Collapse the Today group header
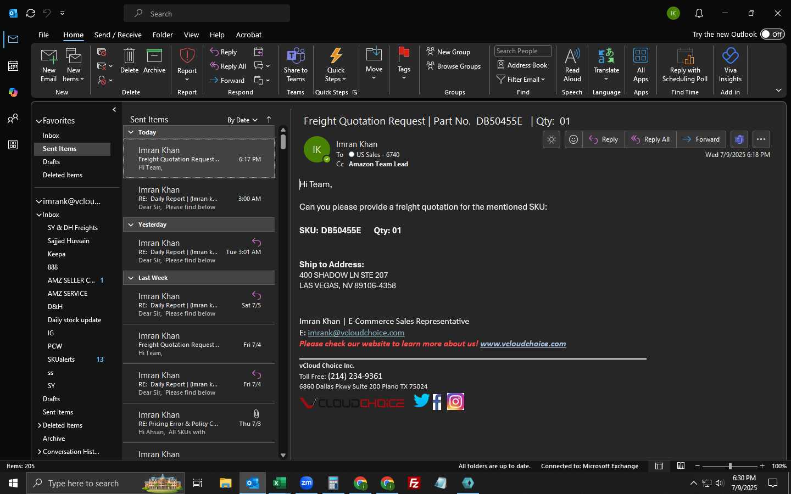 (131, 132)
